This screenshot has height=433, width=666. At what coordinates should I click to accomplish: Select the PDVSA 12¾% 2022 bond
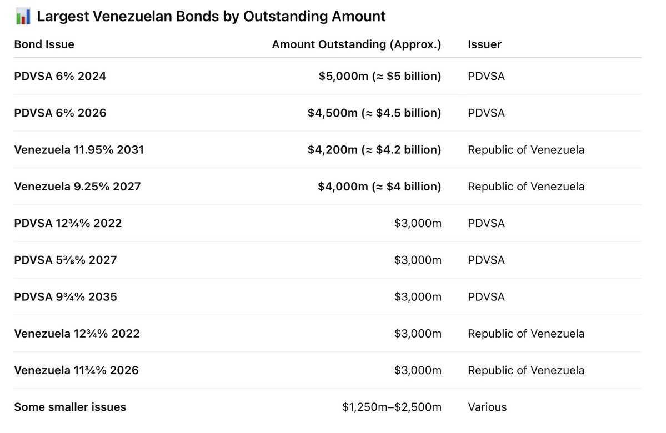(68, 223)
